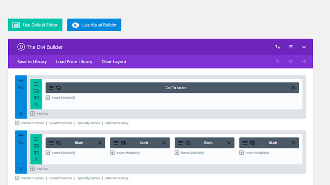Add Specialty Section after first section

click(89, 123)
